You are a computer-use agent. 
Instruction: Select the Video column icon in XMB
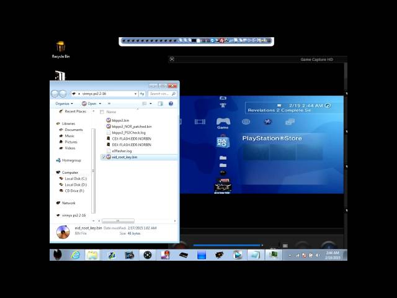point(200,122)
